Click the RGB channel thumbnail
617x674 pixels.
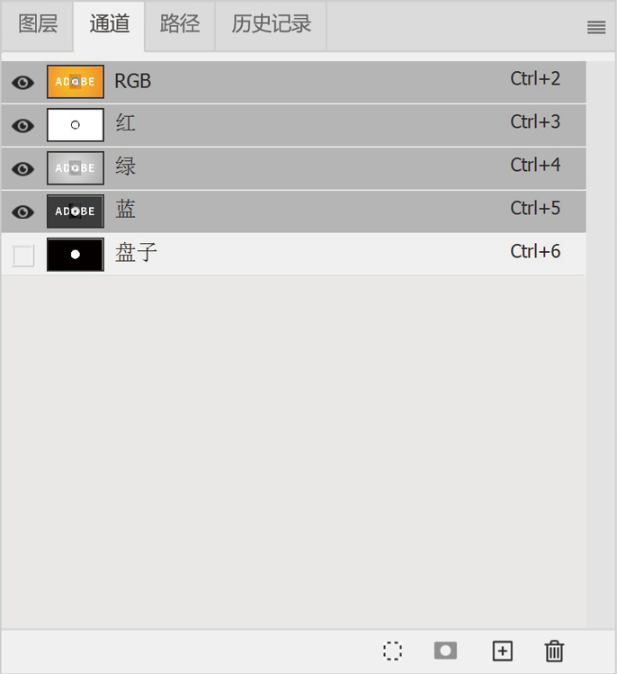pos(76,82)
